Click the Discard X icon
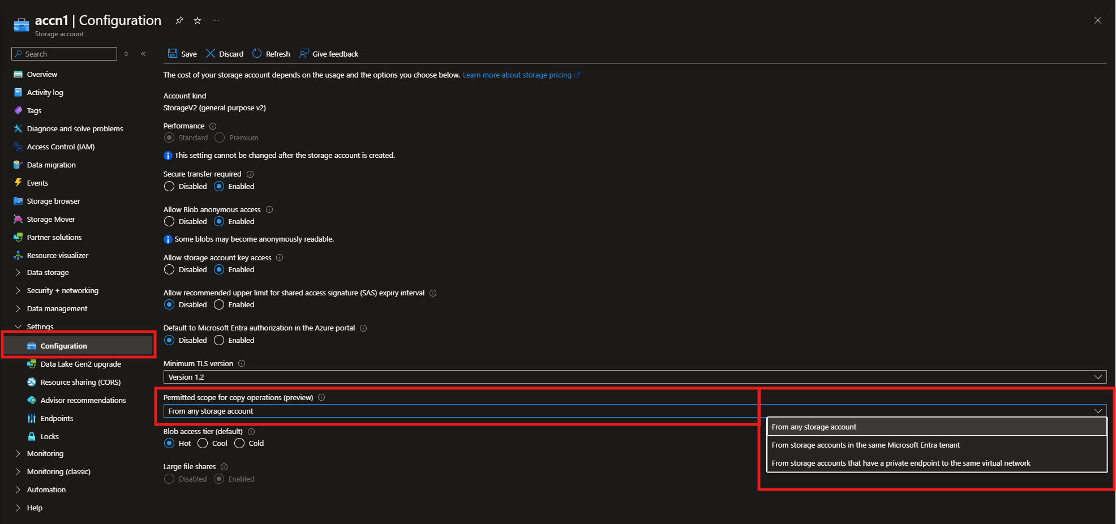1116x524 pixels. pos(211,53)
